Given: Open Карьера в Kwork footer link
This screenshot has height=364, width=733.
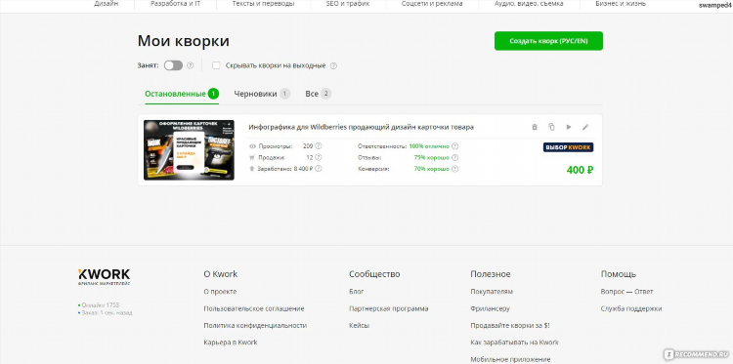Looking at the screenshot, I should [231, 343].
